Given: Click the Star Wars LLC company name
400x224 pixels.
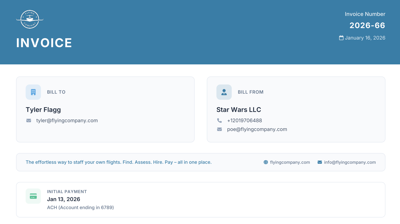Looking at the screenshot, I should 238,110.
